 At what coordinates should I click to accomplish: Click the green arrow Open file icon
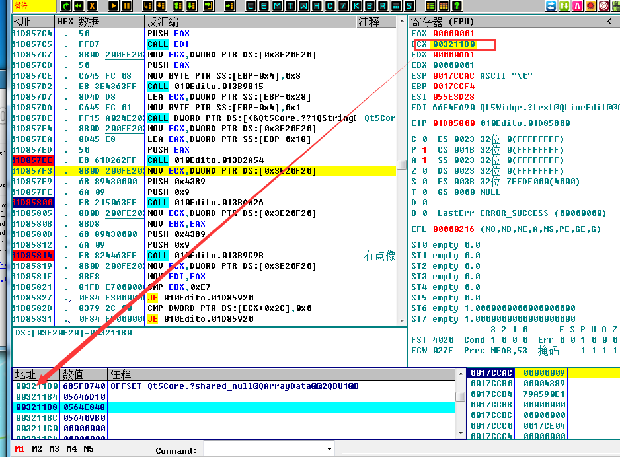tap(65, 5)
